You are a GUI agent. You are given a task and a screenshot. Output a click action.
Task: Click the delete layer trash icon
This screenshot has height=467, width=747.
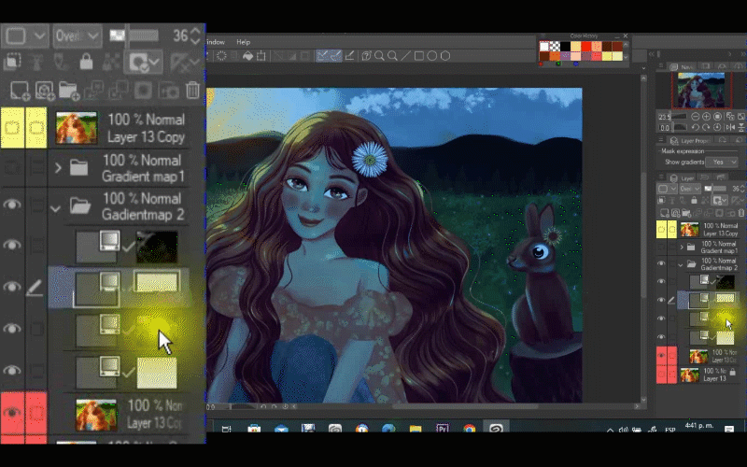tap(192, 91)
